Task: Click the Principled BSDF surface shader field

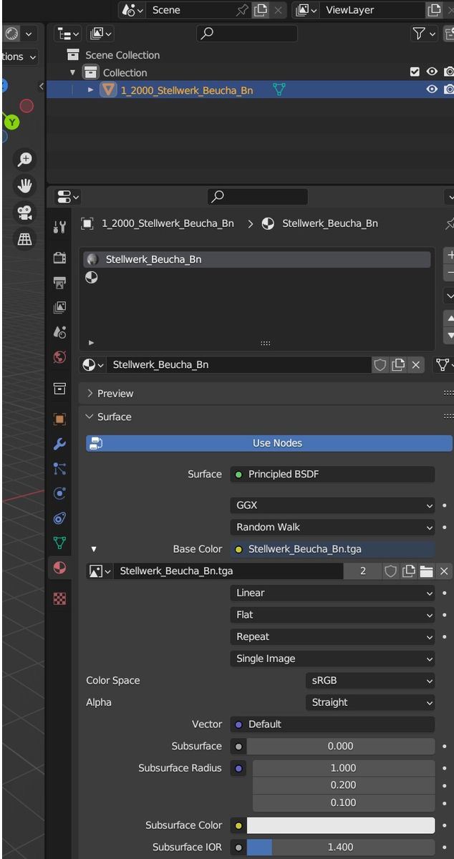Action: pyautogui.click(x=333, y=475)
